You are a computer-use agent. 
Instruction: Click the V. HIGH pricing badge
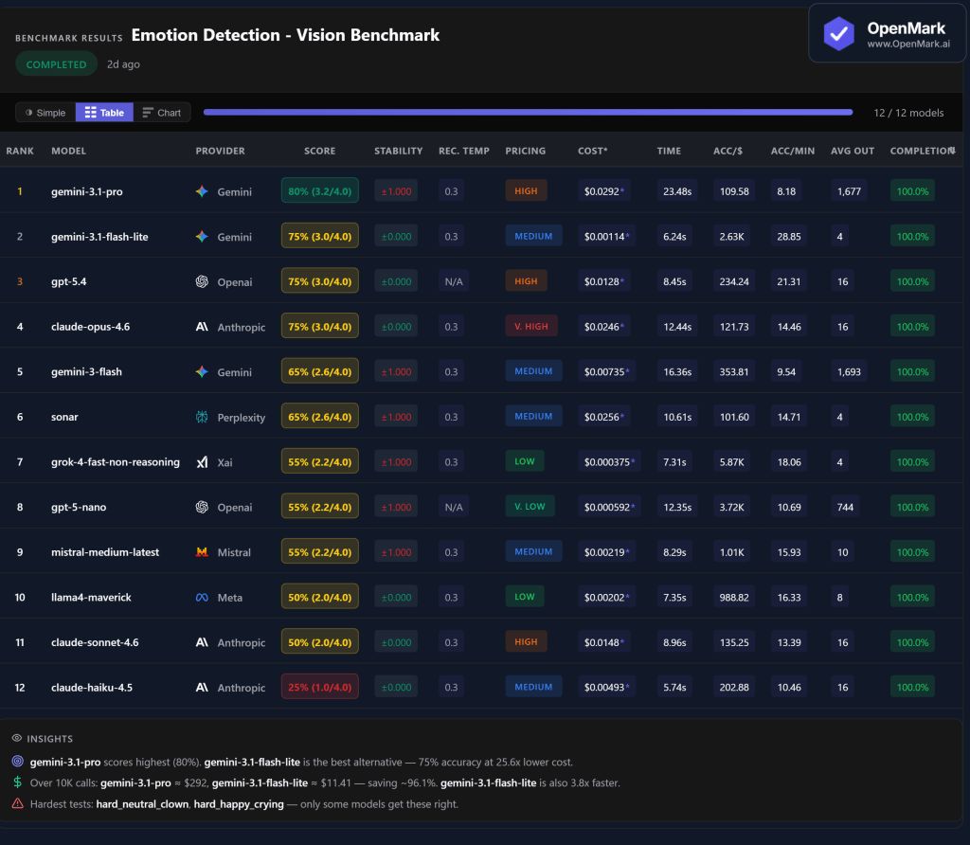point(531,327)
